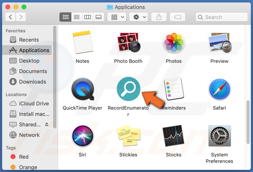Image resolution: width=253 pixels, height=172 pixels.
Task: Open Recents in the sidebar
Action: (28, 40)
